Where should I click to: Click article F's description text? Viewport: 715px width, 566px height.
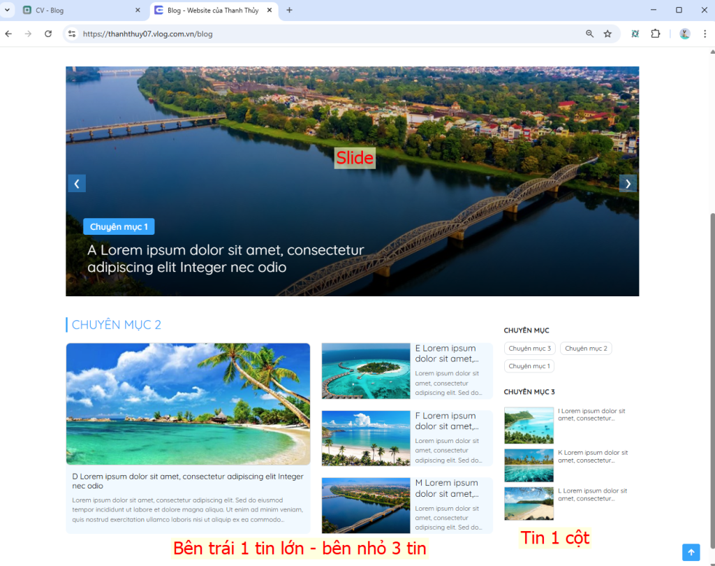pos(448,451)
